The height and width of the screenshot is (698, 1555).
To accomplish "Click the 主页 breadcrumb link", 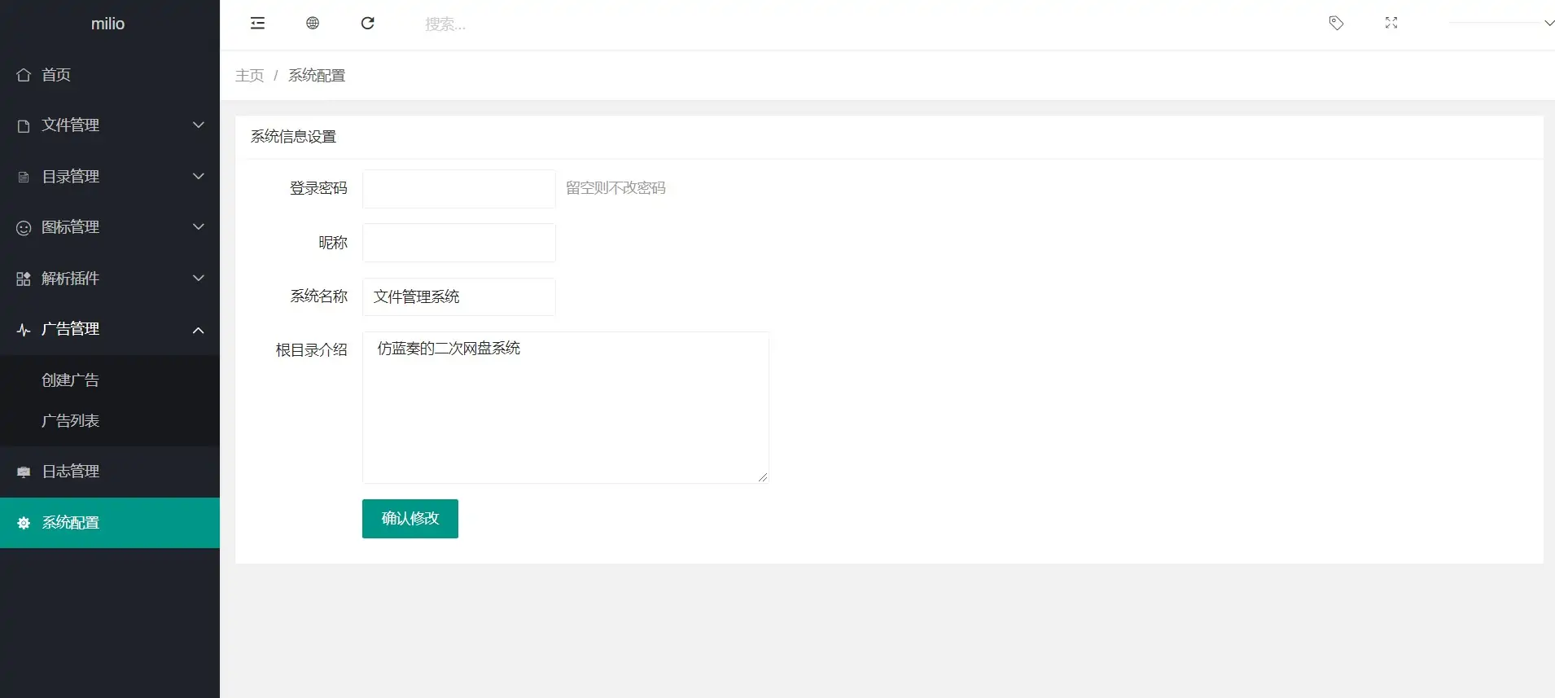I will pos(250,76).
